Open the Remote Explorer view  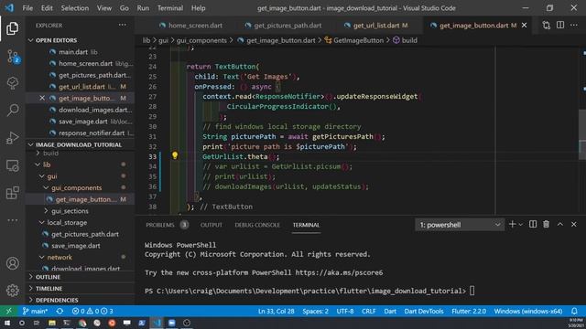pyautogui.click(x=12, y=165)
